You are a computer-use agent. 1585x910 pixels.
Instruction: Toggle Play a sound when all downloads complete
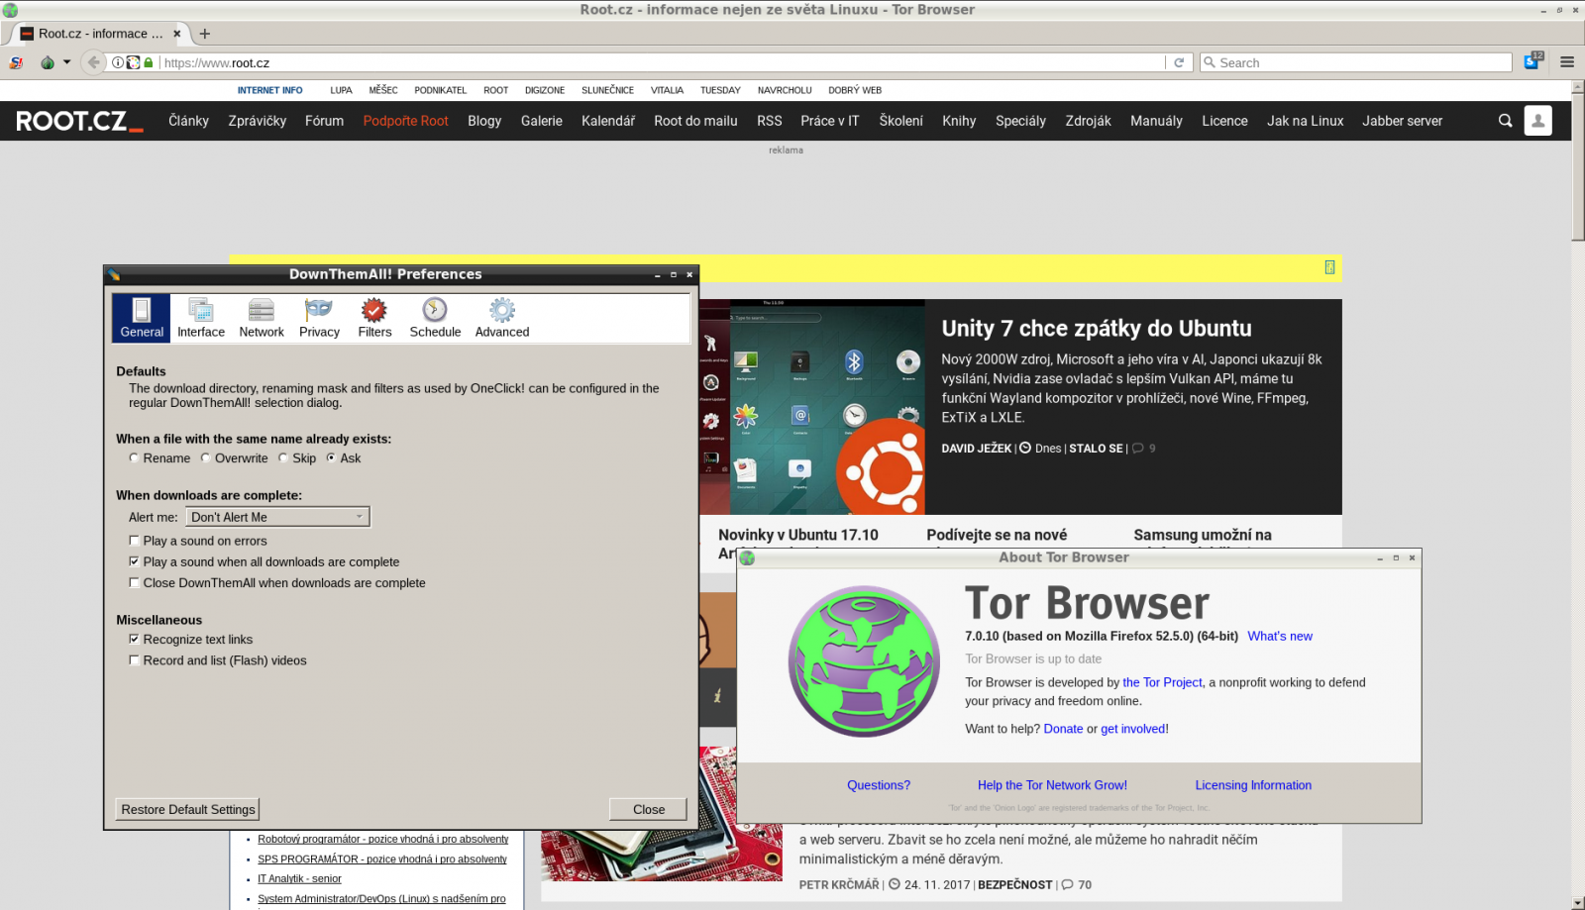click(x=134, y=561)
